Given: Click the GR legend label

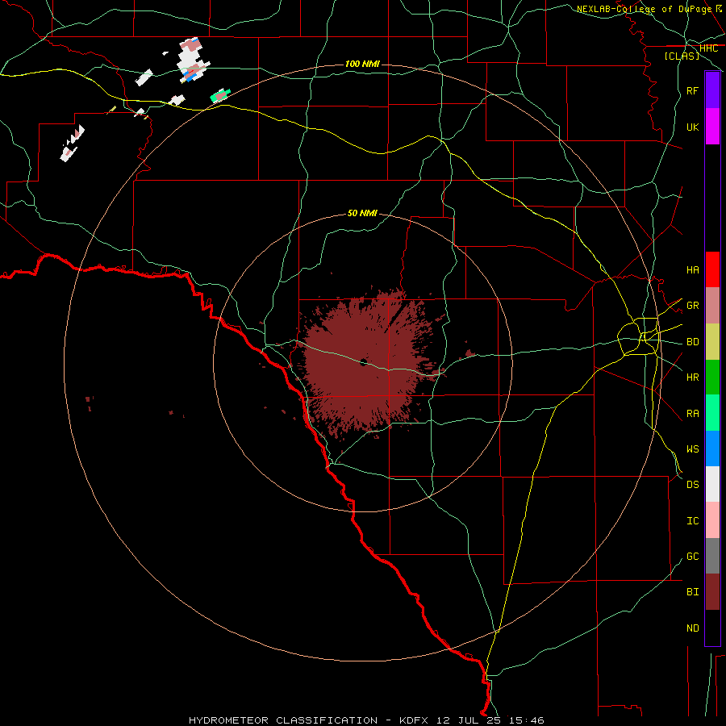Looking at the screenshot, I should pos(693,306).
